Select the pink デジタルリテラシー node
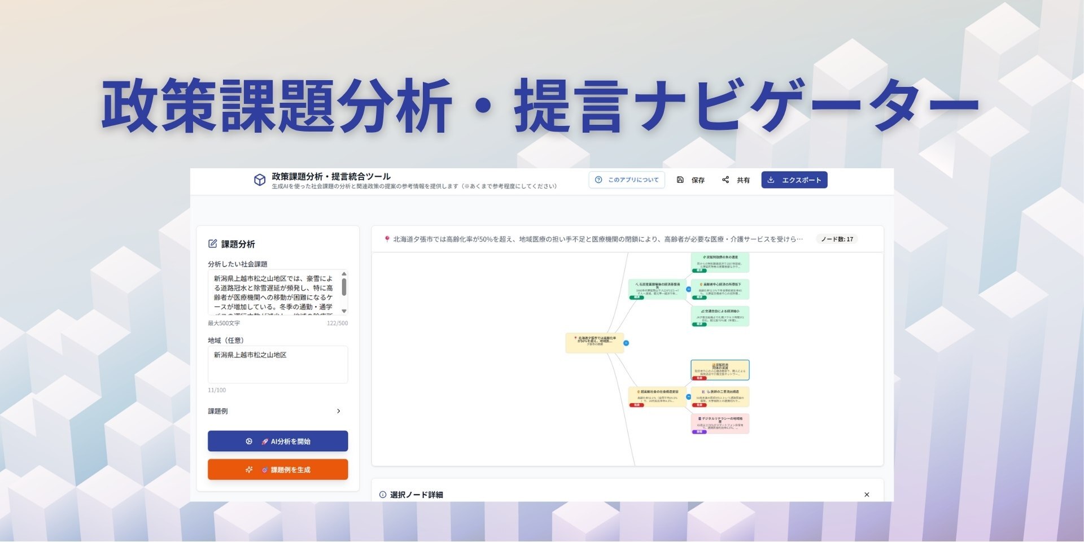Viewport: 1084px width, 542px height. pos(720,423)
